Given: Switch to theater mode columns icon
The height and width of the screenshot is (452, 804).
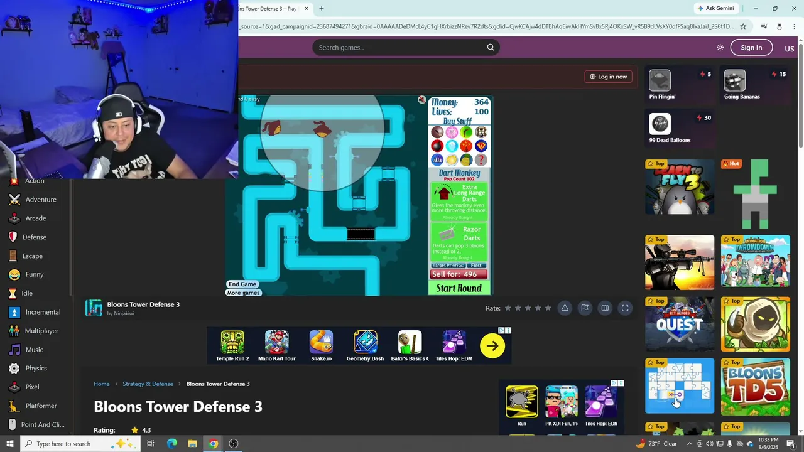Looking at the screenshot, I should point(605,308).
